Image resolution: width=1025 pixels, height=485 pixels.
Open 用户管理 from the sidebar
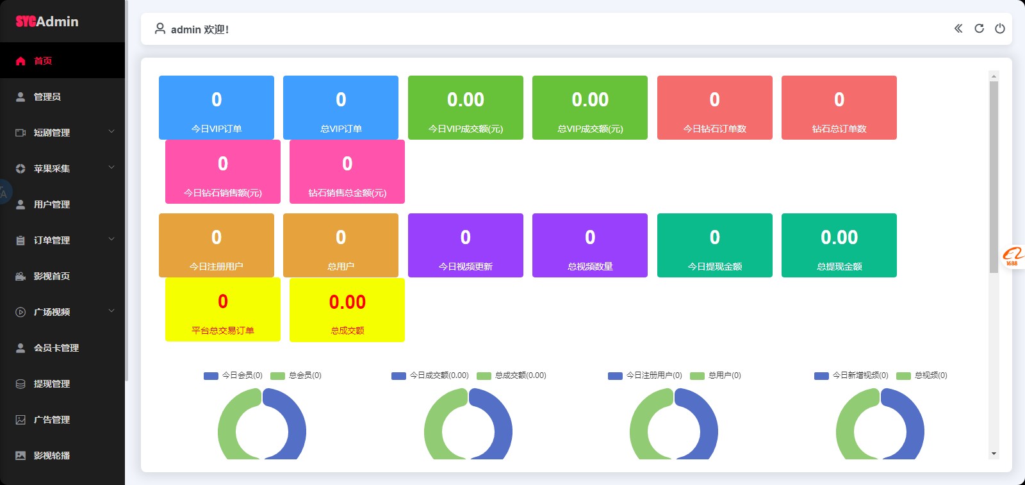(52, 204)
